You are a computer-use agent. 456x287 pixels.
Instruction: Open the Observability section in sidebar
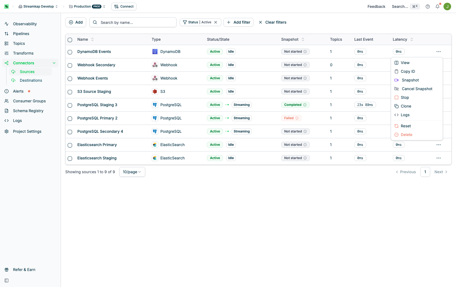coord(24,24)
